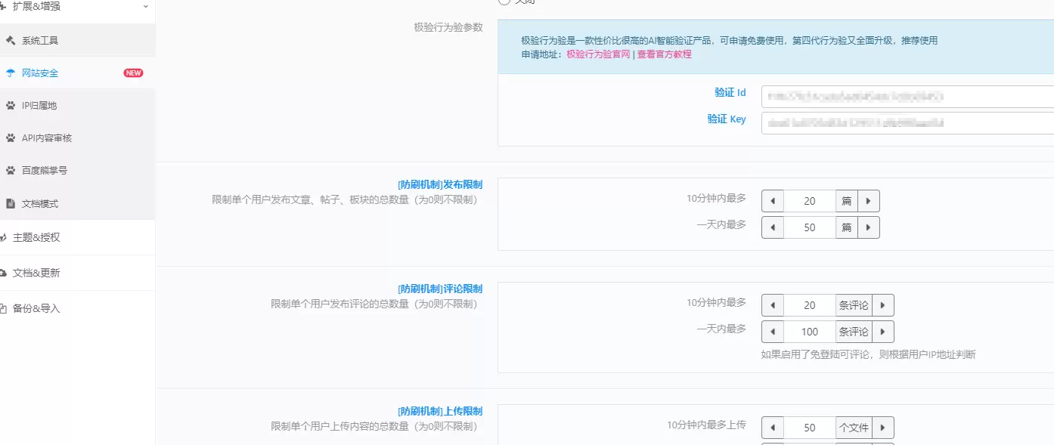Click the 极验行为验参数 label

pyautogui.click(x=448, y=27)
